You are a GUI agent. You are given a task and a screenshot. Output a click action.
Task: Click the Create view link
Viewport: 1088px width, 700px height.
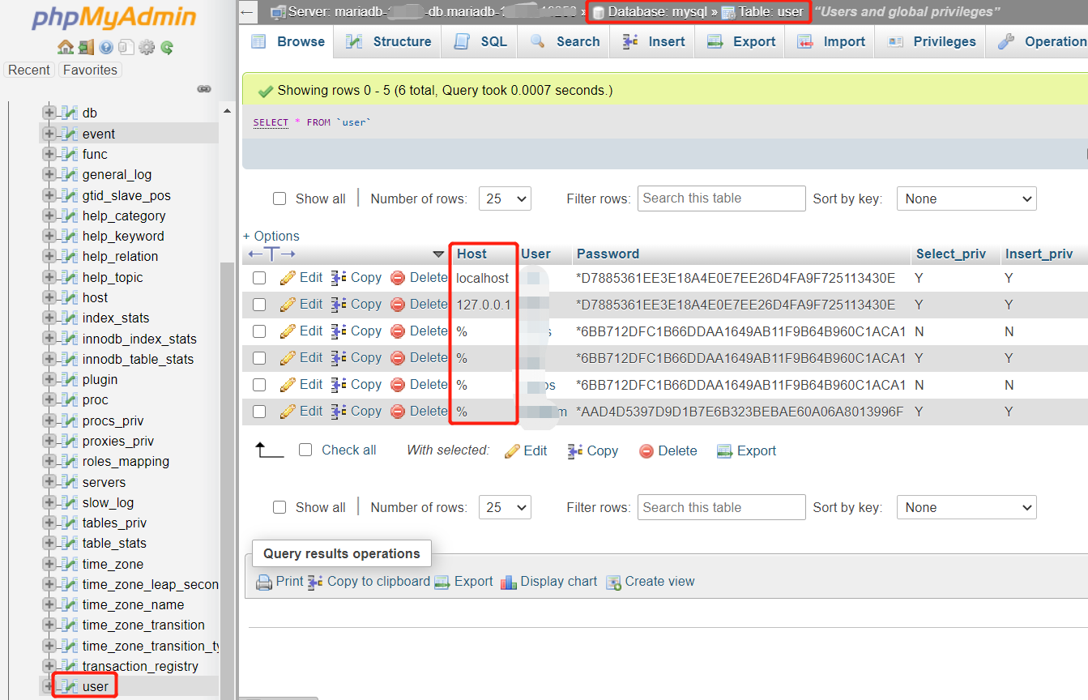click(x=659, y=582)
